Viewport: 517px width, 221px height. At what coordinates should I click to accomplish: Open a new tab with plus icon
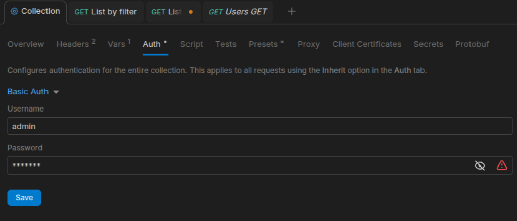tap(291, 12)
